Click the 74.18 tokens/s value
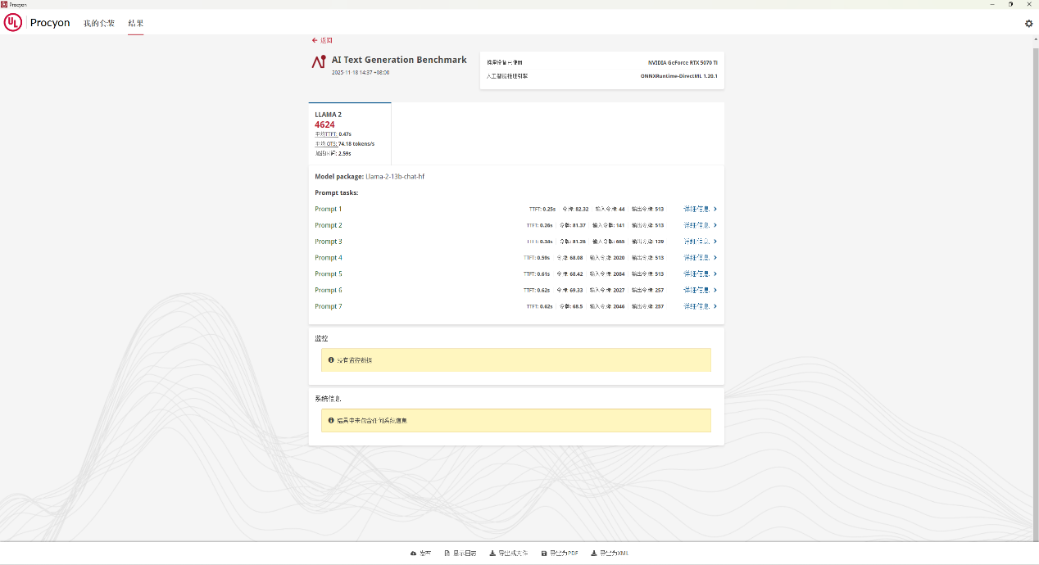Viewport: 1039px width, 565px height. pyautogui.click(x=356, y=143)
